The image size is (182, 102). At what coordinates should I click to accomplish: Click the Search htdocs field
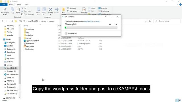[167, 21]
